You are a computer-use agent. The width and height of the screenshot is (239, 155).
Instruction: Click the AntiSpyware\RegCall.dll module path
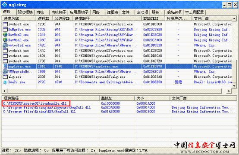[47, 107]
